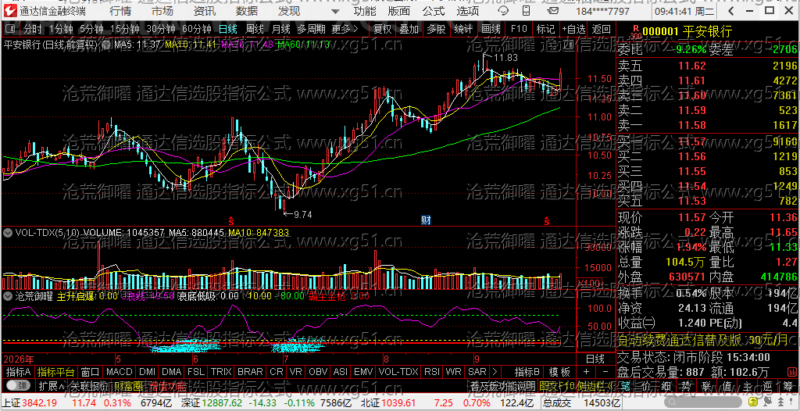This screenshot has width=800, height=411.
Task: Click the 统计 statistics button
Action: 463,29
